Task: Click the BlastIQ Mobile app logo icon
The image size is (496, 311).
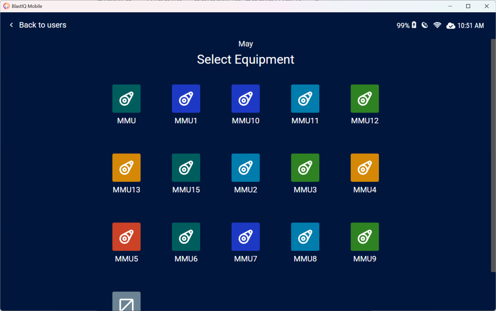Action: tap(6, 6)
